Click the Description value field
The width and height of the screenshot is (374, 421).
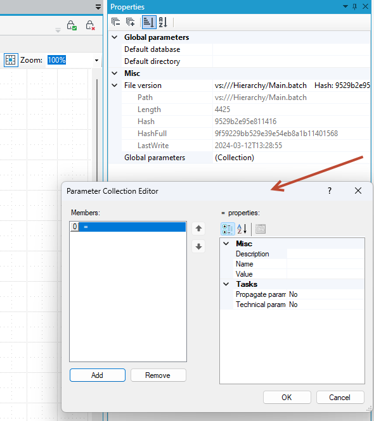326,254
